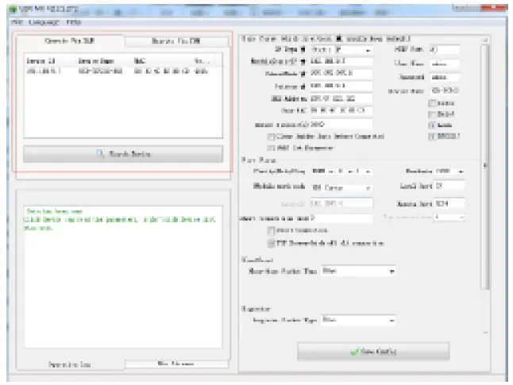Click the Remote Port field
Image resolution: width=513 pixels, height=385 pixels.
[449, 203]
